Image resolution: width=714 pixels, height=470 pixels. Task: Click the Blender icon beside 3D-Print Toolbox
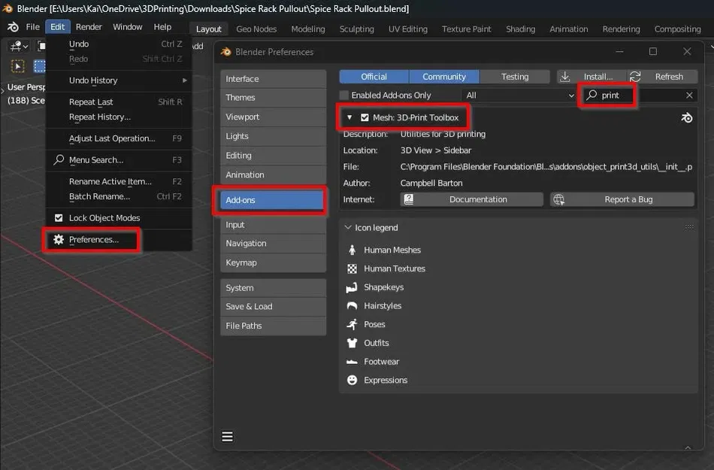coord(686,118)
